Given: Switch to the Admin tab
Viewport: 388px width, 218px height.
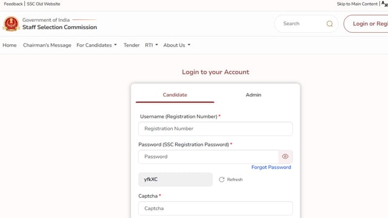Looking at the screenshot, I should point(253,95).
